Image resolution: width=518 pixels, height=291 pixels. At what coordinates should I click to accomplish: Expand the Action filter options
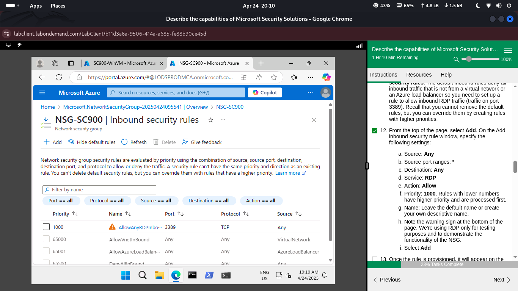(x=261, y=200)
